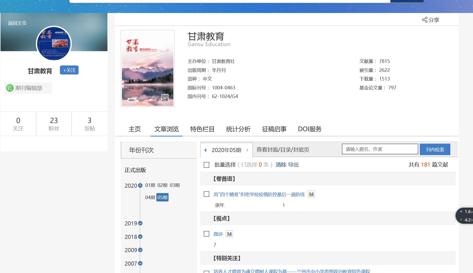Viewport: 473px width, 273px height.
Task: Go to next issue with right arrow
Action: pos(247,150)
